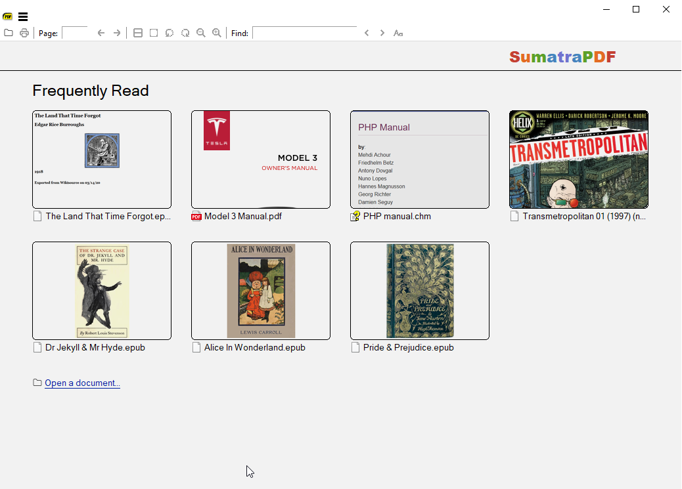Switch to single page layout icon

154,33
